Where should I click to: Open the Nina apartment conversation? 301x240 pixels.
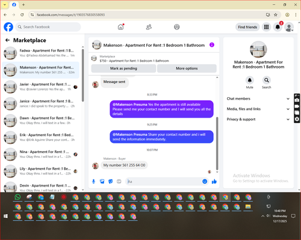tap(40, 154)
